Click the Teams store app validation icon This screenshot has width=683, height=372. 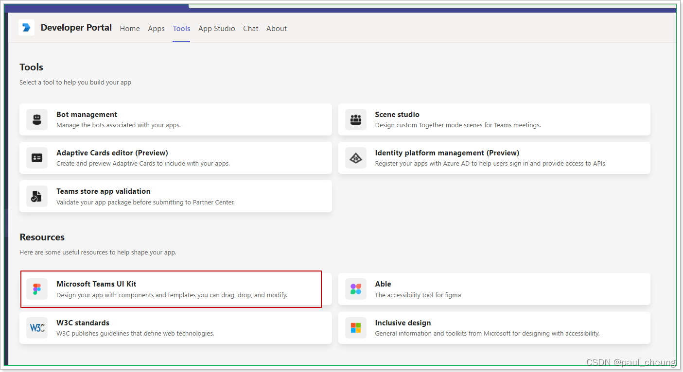tap(37, 196)
